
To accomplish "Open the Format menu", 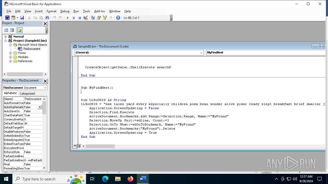I will point(52,11).
